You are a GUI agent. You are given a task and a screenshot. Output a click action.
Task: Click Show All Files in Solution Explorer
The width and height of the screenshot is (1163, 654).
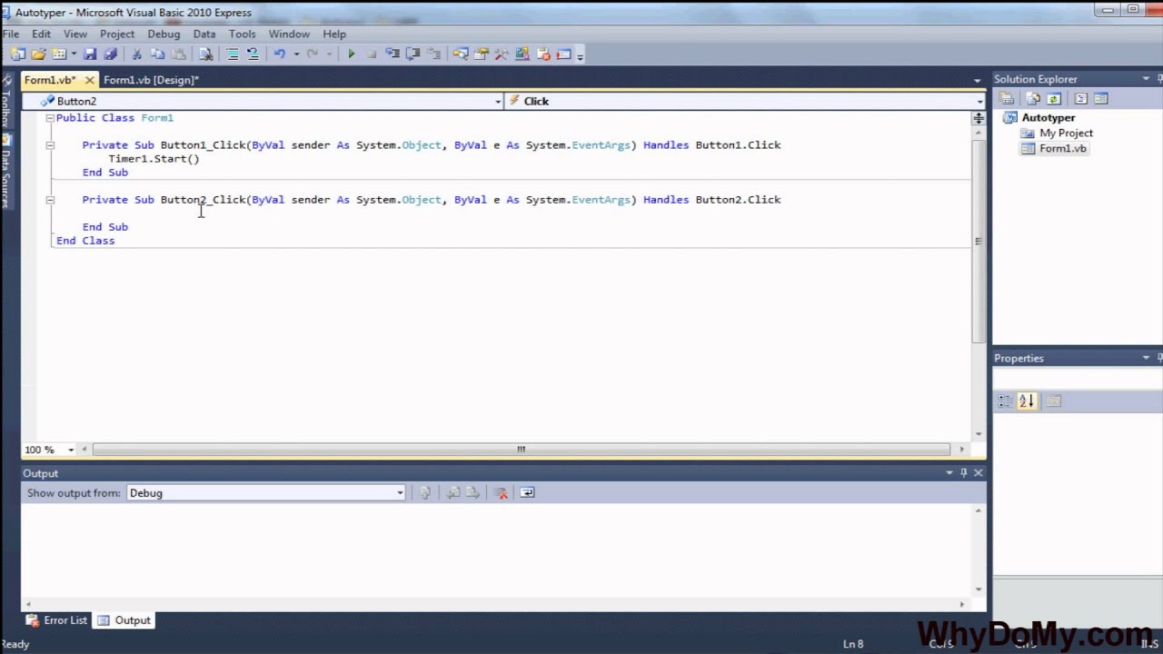pos(1033,98)
